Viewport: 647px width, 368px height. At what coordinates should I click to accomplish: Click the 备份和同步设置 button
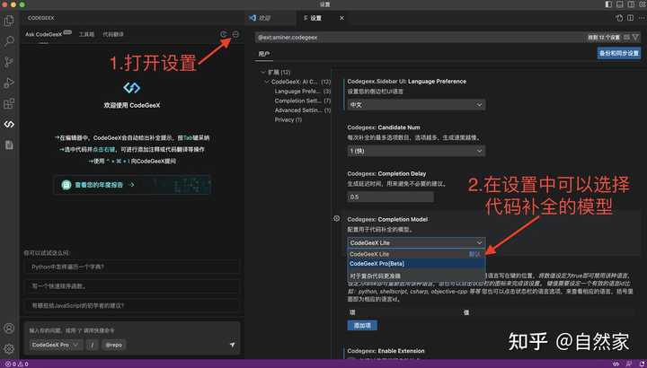619,53
